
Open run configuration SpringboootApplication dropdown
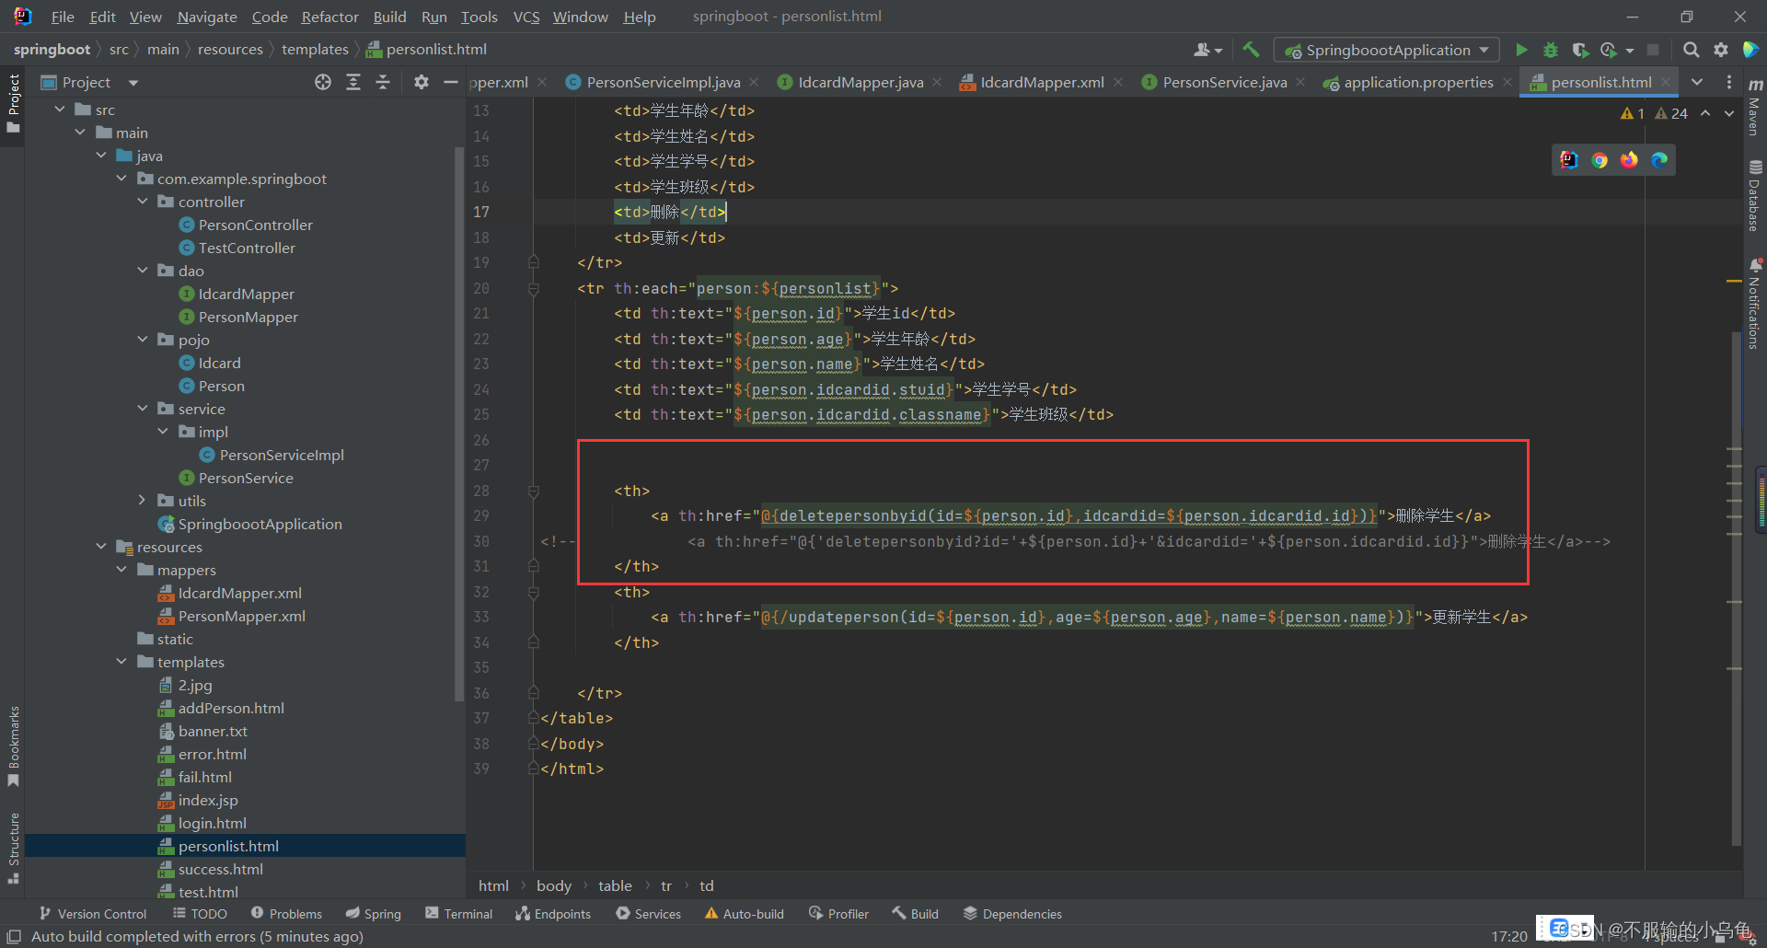click(1386, 50)
